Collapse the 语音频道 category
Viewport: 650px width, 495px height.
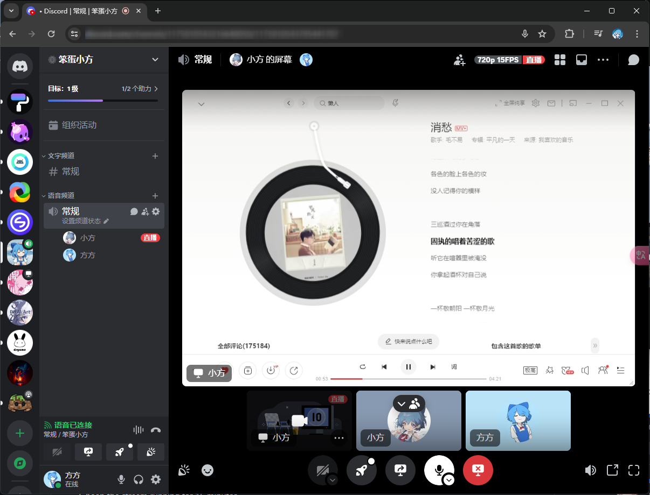coord(60,195)
